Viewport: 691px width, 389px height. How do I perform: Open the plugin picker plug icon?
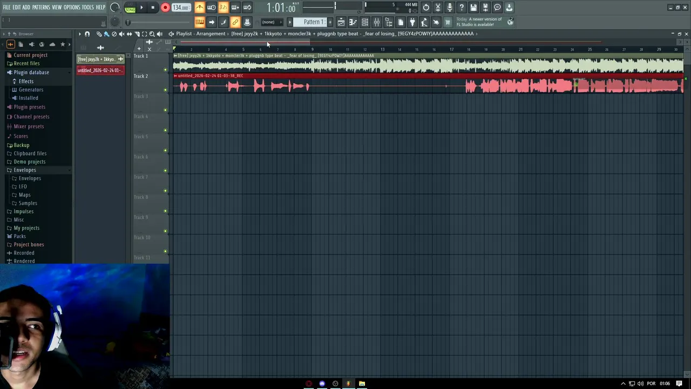(412, 22)
